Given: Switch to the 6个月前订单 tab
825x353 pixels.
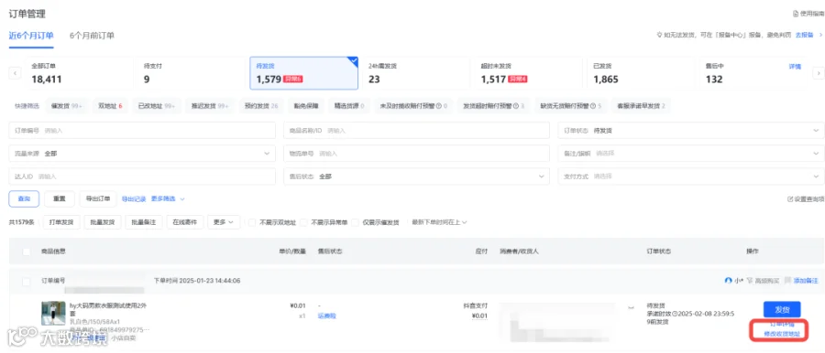Looking at the screenshot, I should coord(92,36).
